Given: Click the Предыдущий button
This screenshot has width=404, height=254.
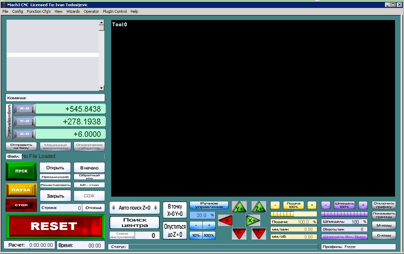Looking at the screenshot, I should pyautogui.click(x=55, y=177).
